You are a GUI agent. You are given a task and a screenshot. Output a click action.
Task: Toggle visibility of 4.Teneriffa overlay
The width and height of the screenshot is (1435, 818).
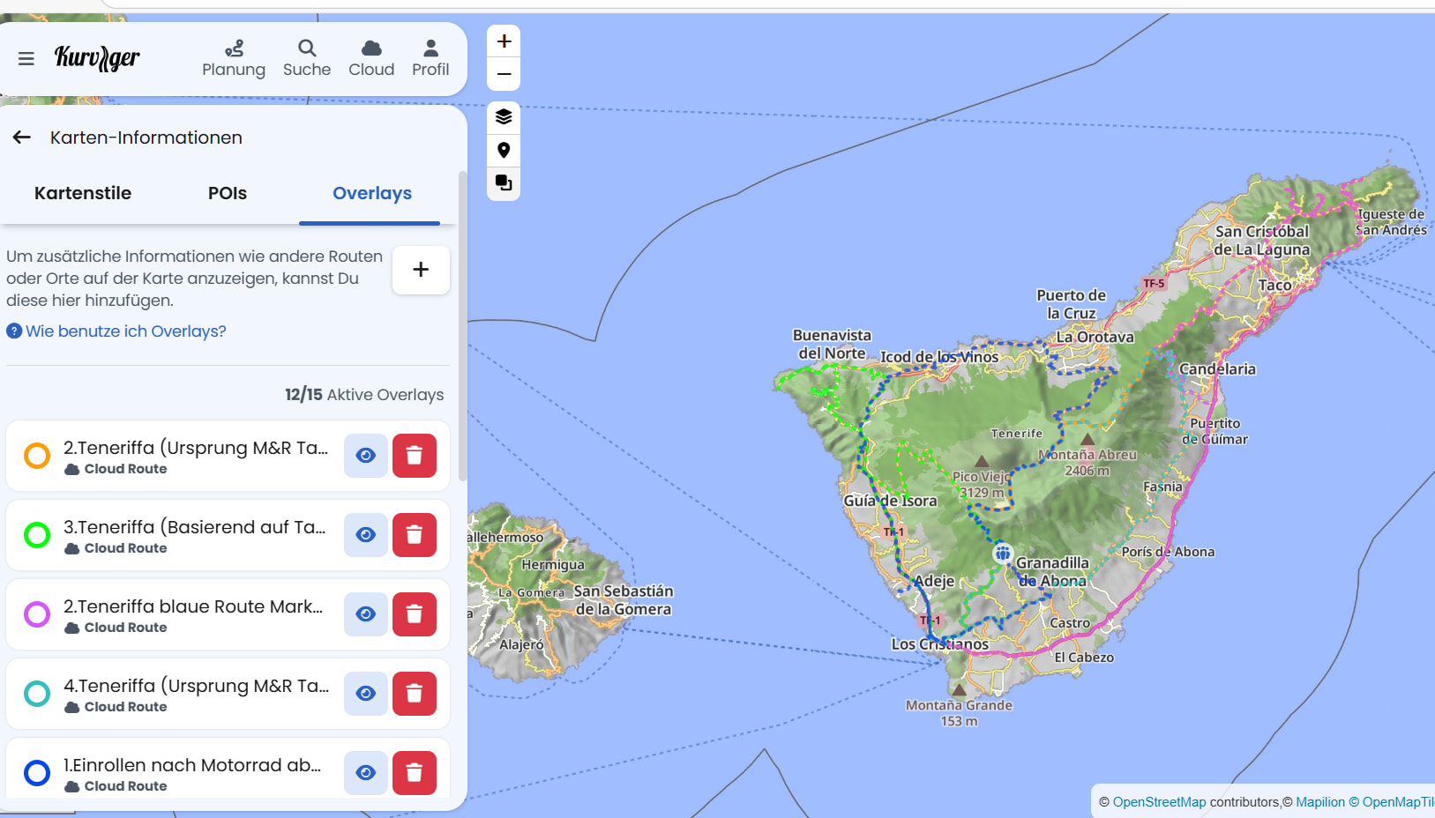point(366,694)
